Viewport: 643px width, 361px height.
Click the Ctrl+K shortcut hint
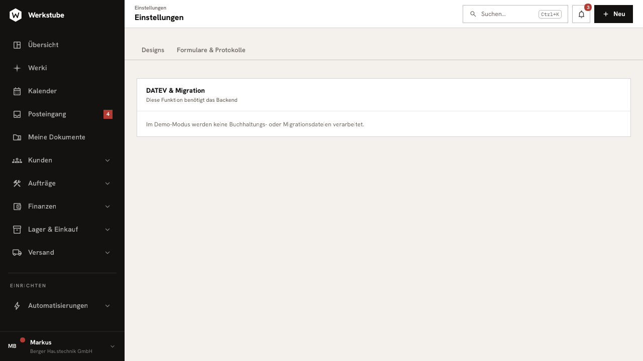550,14
